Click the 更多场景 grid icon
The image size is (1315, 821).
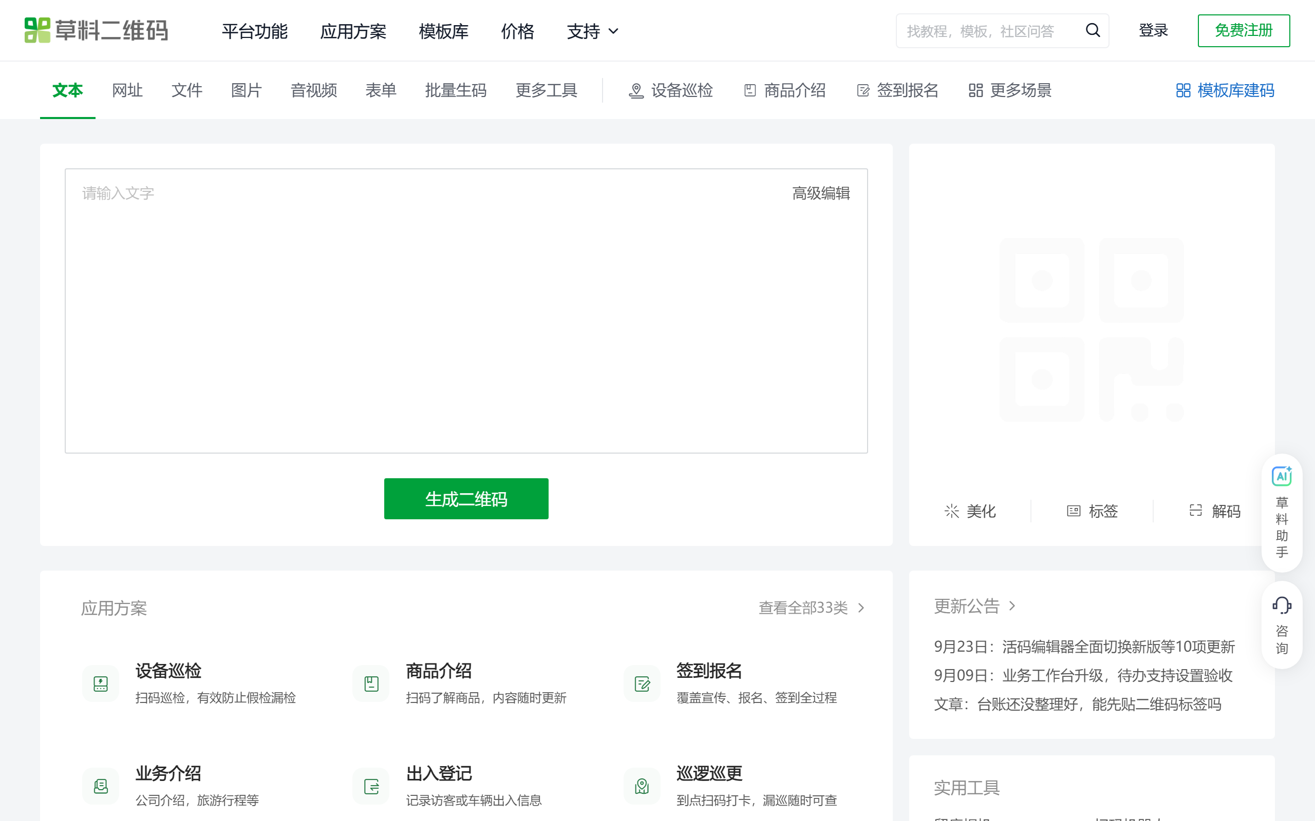[976, 90]
